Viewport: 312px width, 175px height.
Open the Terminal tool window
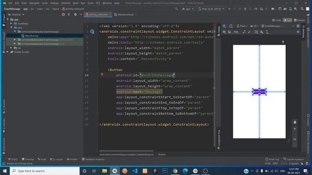tap(28, 159)
